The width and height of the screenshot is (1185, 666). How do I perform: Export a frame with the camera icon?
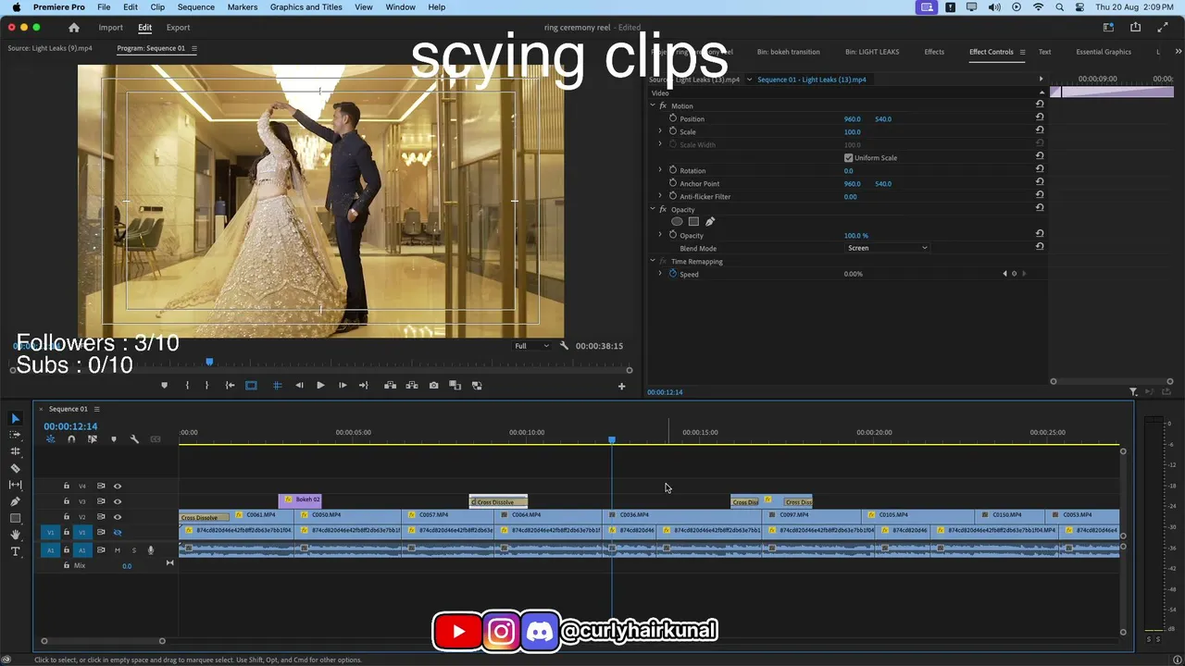(x=433, y=386)
